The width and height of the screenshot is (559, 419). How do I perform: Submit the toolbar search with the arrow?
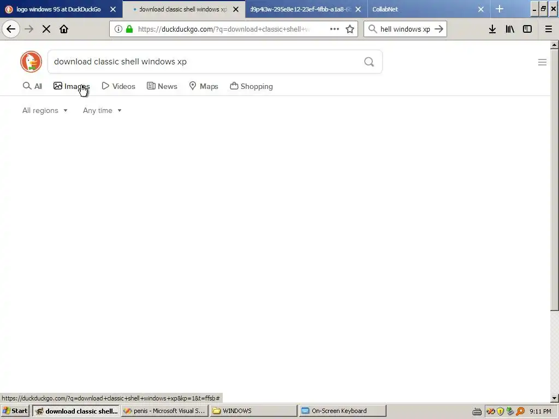click(x=439, y=29)
